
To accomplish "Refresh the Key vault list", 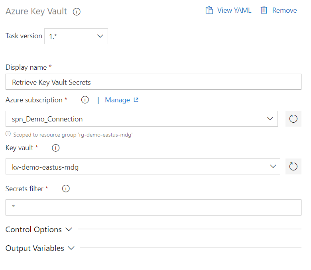I will (293, 166).
